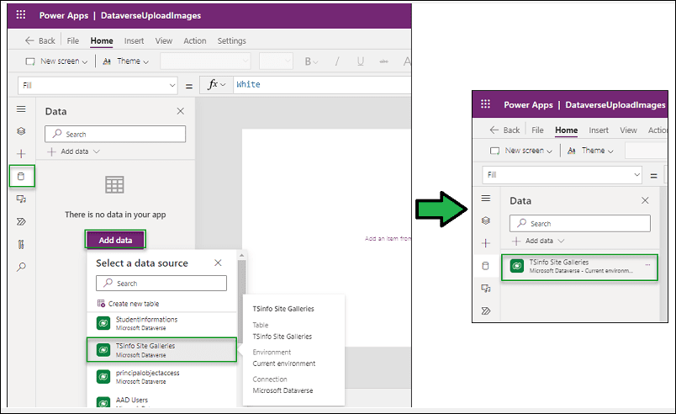Click Search box in Select a data source
676x414 pixels.
tap(161, 284)
